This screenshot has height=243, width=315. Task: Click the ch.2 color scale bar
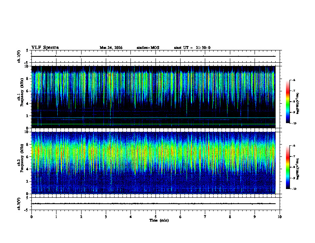(x=288, y=167)
